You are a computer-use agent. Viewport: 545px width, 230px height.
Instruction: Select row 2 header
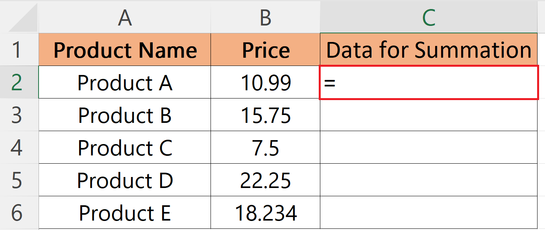19,82
